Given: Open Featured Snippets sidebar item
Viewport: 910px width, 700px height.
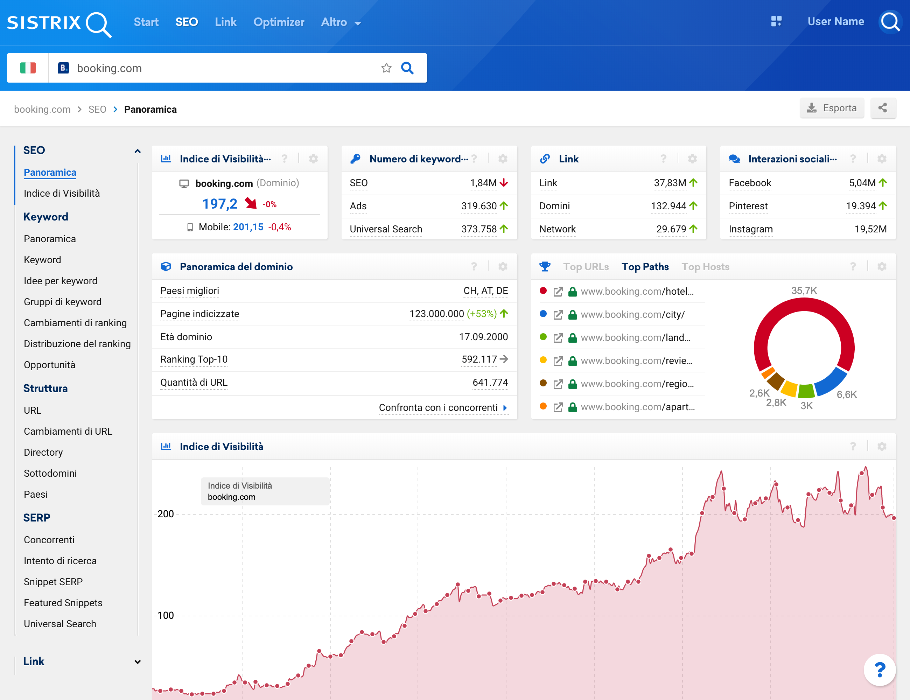Looking at the screenshot, I should (x=63, y=603).
